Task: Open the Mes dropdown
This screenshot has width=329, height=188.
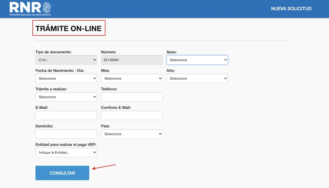Action: [131, 79]
